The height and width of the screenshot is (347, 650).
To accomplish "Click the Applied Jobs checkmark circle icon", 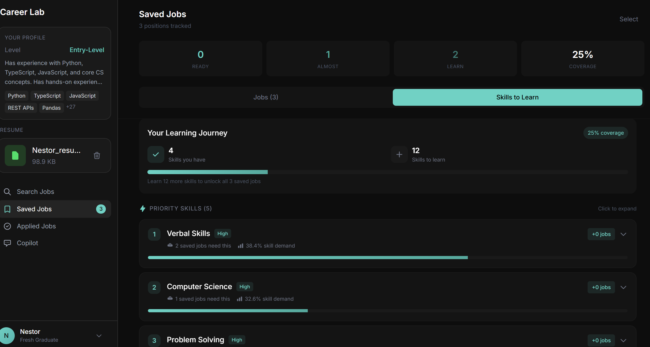I will [7, 226].
